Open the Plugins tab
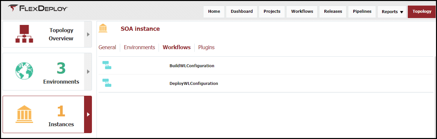437x139 pixels. 206,47
